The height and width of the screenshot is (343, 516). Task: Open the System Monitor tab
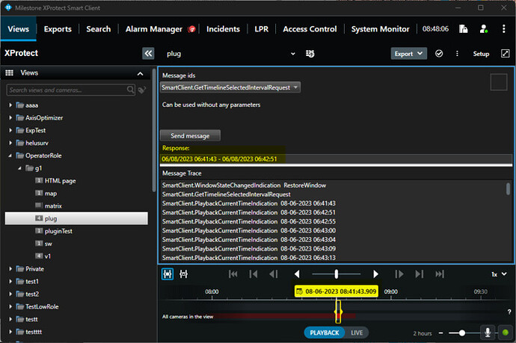[x=380, y=29]
